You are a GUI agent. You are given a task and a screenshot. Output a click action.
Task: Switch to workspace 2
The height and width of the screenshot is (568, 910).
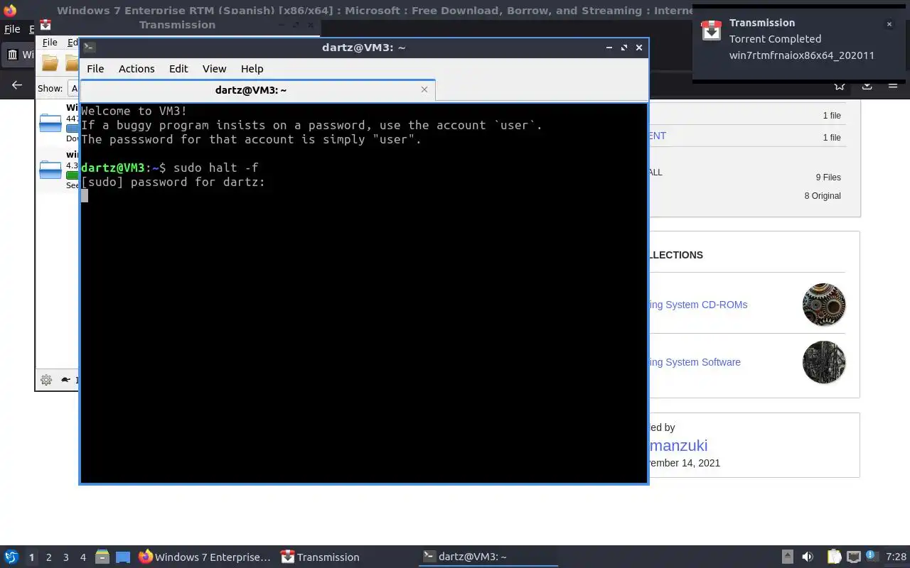click(49, 557)
